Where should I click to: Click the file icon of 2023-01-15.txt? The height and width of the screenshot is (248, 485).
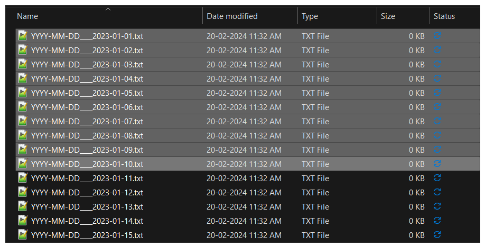23,234
